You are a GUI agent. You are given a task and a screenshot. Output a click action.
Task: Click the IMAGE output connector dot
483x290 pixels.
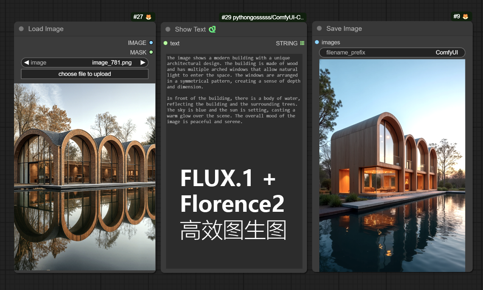pyautogui.click(x=151, y=43)
